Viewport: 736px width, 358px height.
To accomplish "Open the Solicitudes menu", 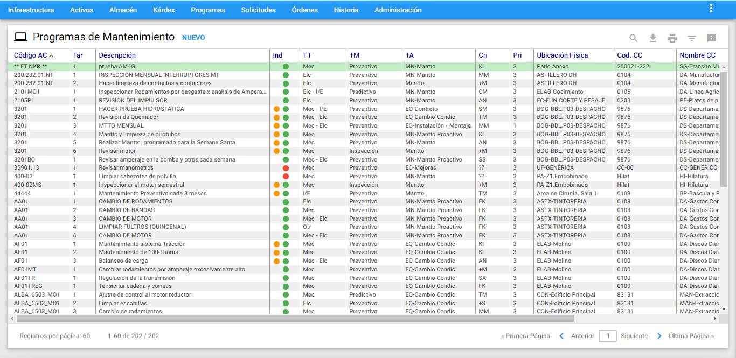I will 259,10.
